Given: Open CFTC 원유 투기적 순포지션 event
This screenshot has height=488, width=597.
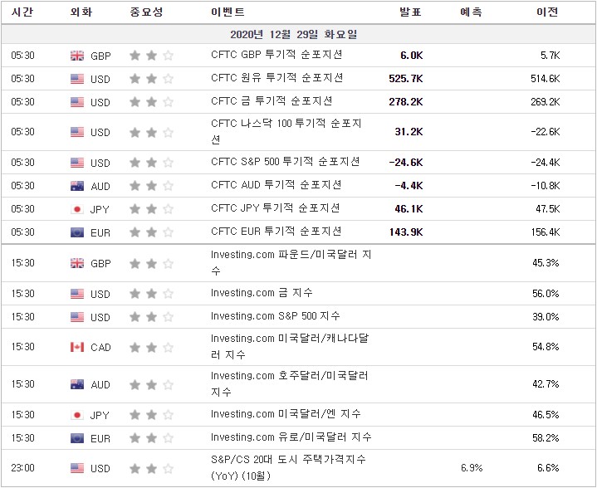Looking at the screenshot, I should (276, 78).
